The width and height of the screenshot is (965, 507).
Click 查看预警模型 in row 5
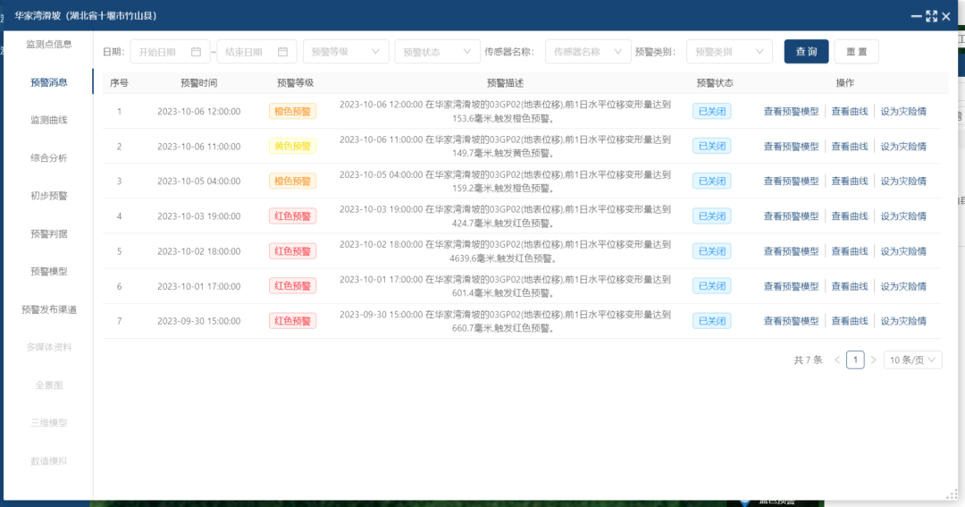[x=792, y=251]
